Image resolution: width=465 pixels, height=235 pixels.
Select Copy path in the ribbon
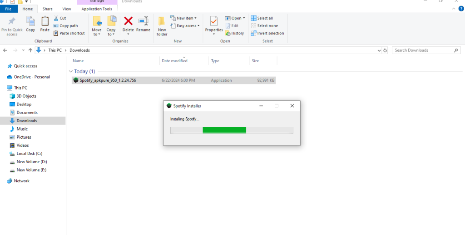pos(65,26)
